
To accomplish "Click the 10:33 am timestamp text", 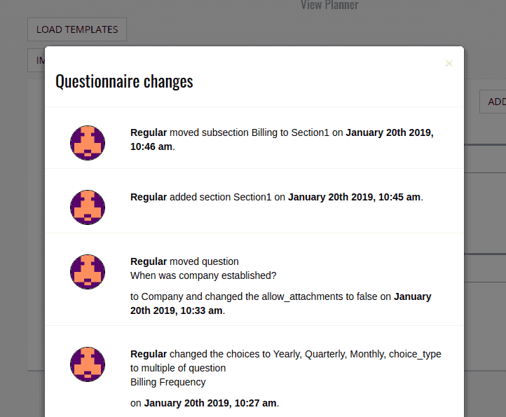I will coord(201,310).
